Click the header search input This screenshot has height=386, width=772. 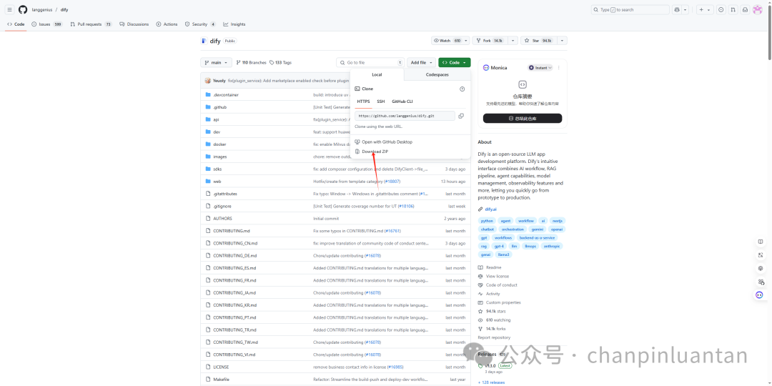tap(630, 9)
